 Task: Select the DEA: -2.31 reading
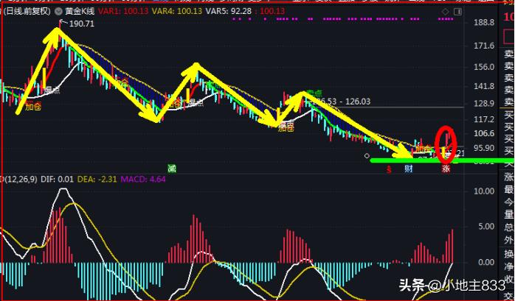97,179
